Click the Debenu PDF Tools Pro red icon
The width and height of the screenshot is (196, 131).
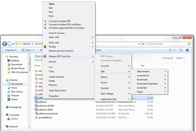(45, 56)
